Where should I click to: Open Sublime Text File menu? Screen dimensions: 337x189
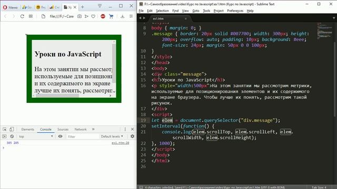point(141,10)
